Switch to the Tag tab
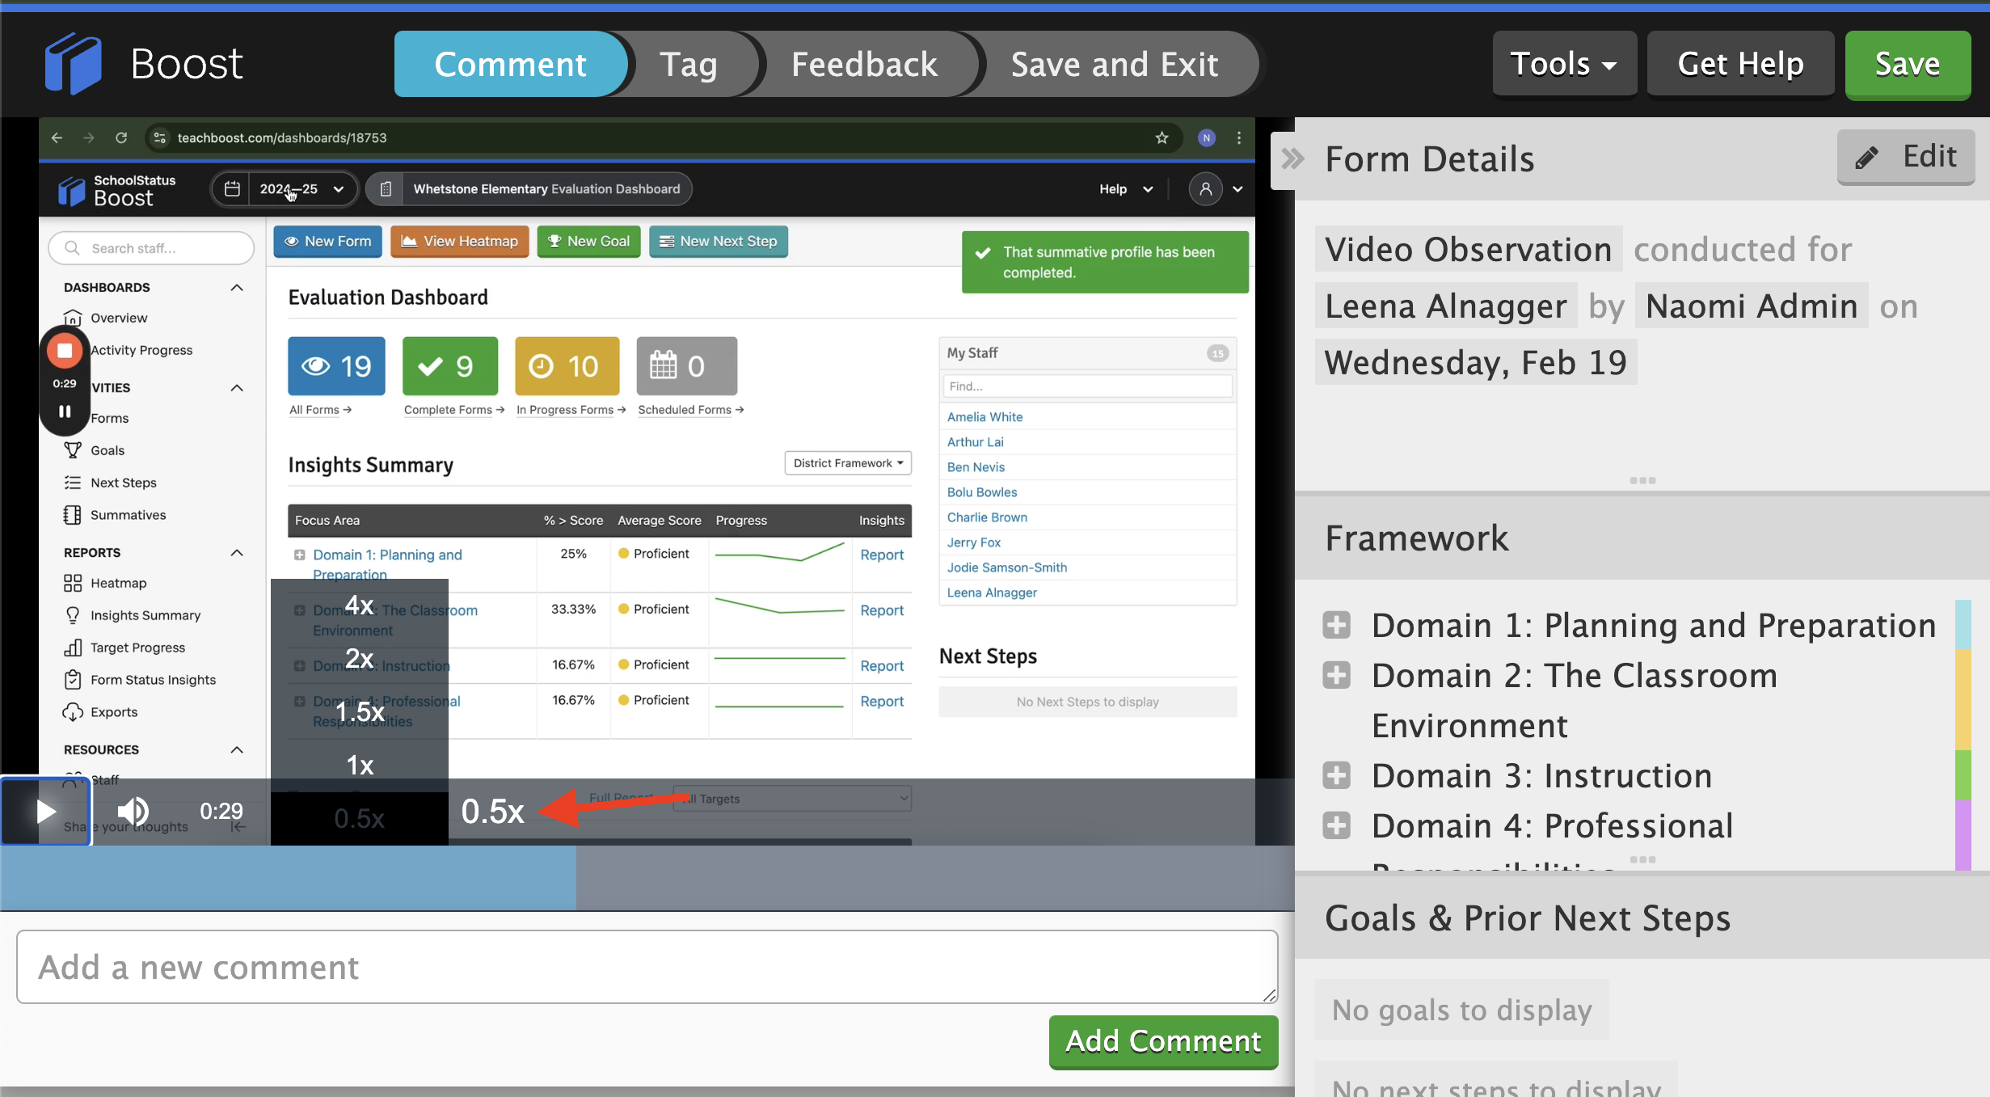Screen dimensions: 1990x1097 (689, 64)
